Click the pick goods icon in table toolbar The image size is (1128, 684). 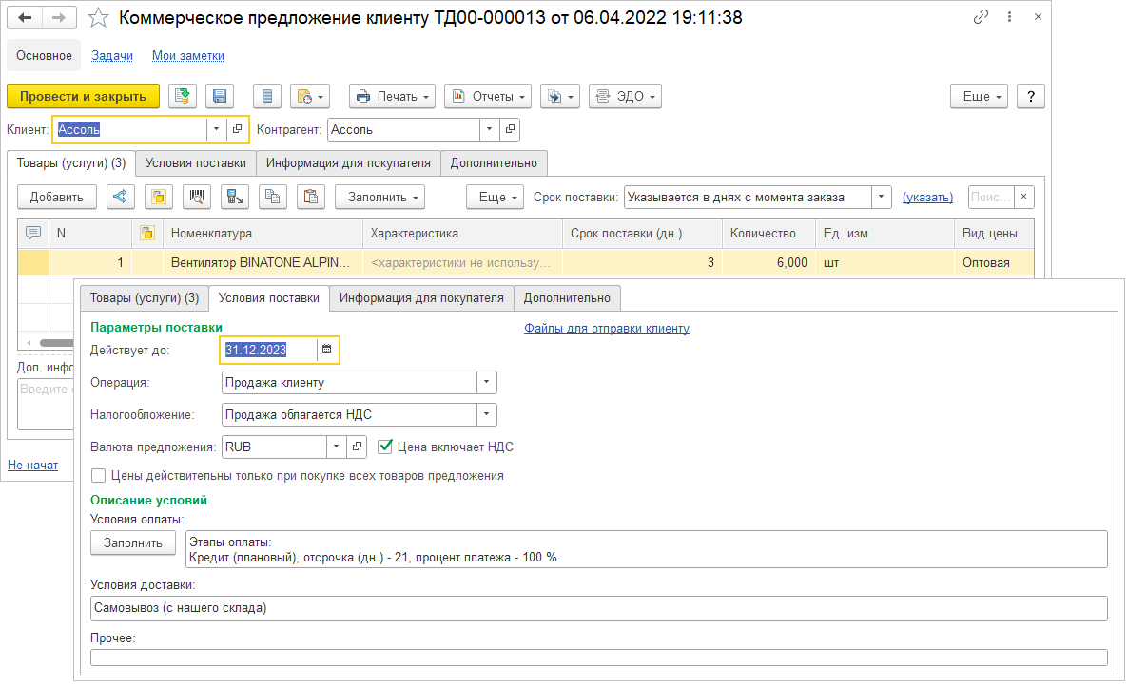pos(159,197)
